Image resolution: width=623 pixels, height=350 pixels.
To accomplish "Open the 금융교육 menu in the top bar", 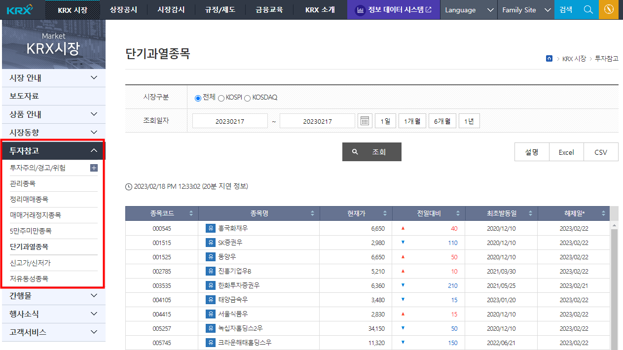I will [269, 9].
